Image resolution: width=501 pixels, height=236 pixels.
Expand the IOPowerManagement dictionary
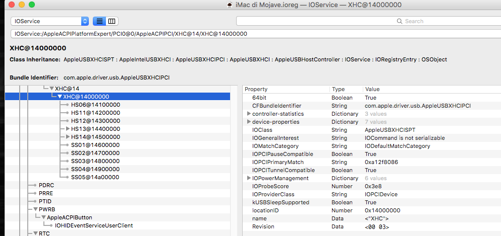tap(249, 178)
